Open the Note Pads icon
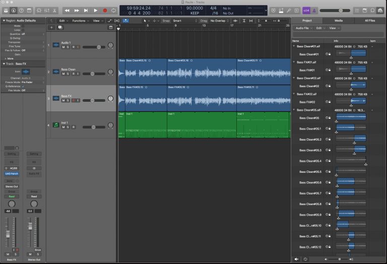Viewport: 387px width, 264px height. pos(365,11)
